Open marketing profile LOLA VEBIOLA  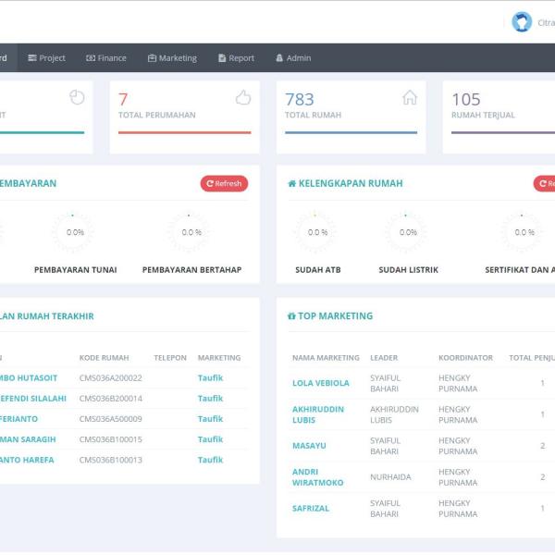point(321,383)
